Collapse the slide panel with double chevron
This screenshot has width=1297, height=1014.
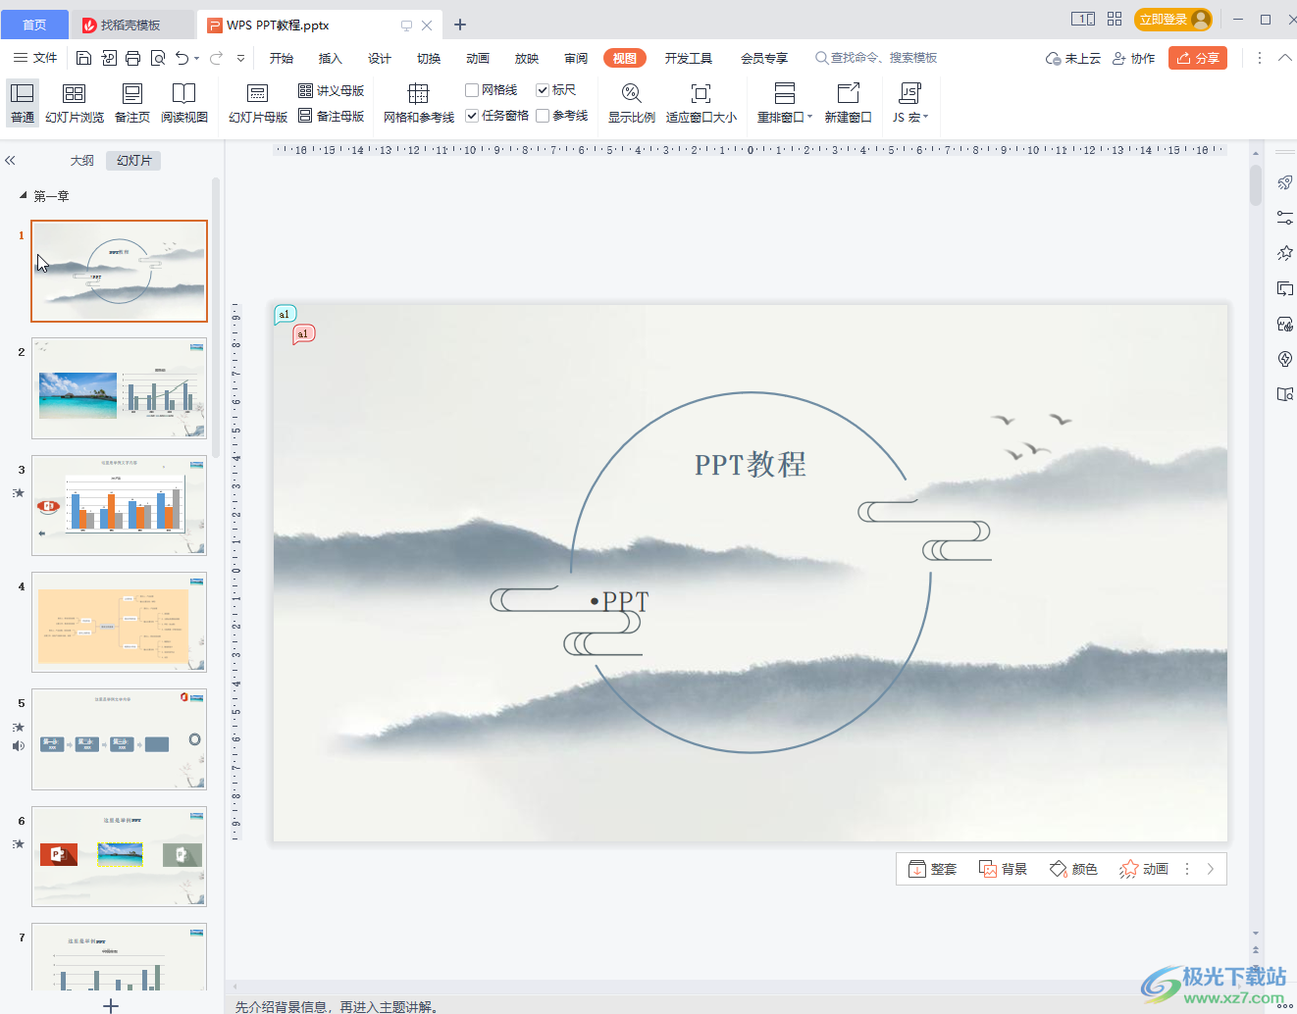pyautogui.click(x=11, y=160)
